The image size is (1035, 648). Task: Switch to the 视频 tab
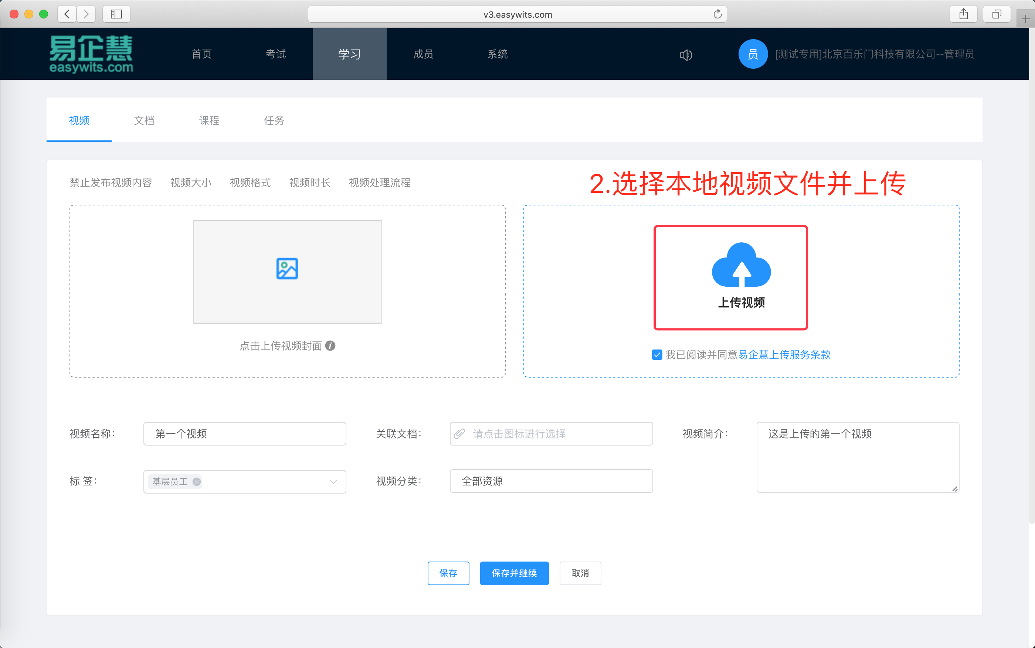click(x=79, y=120)
